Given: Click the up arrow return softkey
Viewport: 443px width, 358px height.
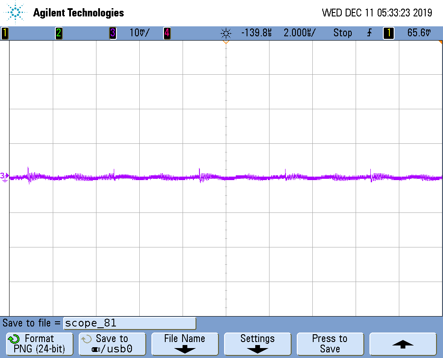Looking at the screenshot, I should coord(403,344).
